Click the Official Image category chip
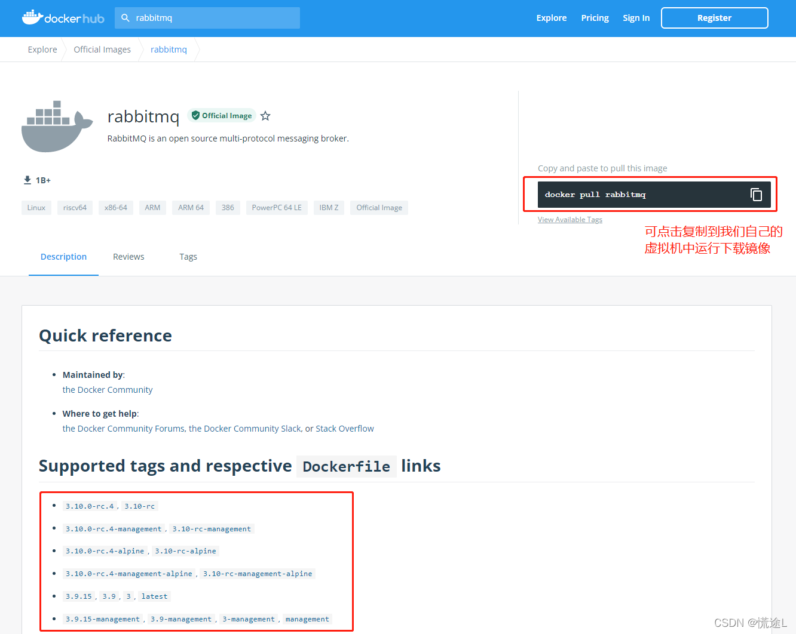The width and height of the screenshot is (796, 634). click(x=379, y=208)
